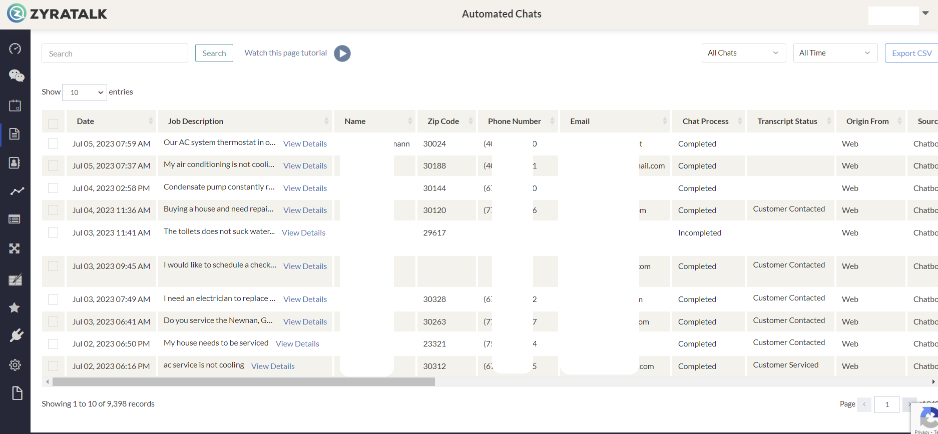Open the settings gear icon in sidebar

point(15,365)
